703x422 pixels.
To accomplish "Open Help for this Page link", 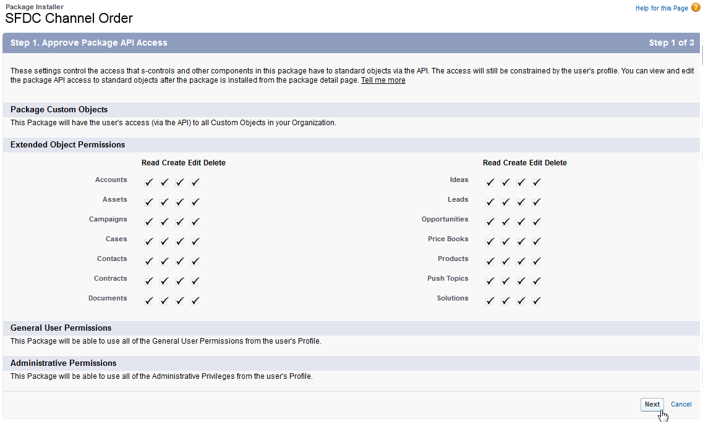I will click(662, 8).
